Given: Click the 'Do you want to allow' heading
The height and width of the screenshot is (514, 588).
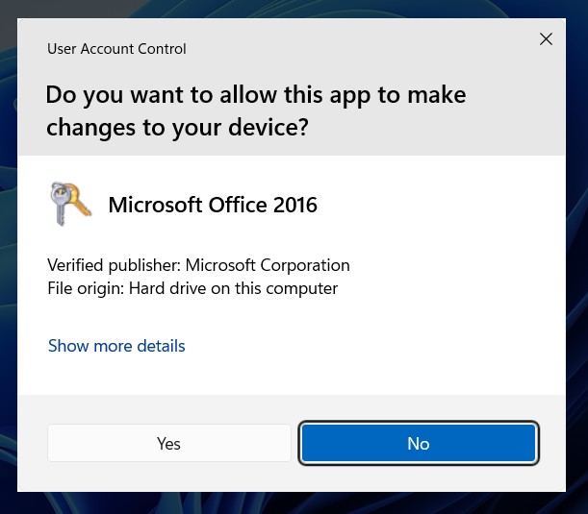Looking at the screenshot, I should 256,110.
